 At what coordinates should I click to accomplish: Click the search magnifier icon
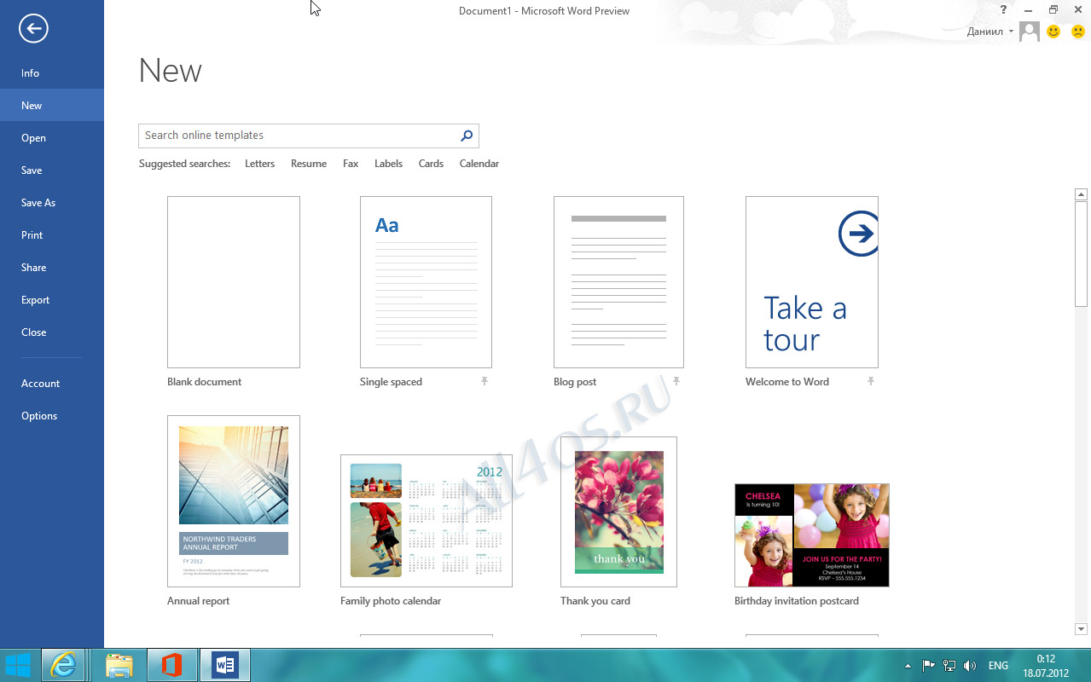click(x=467, y=136)
